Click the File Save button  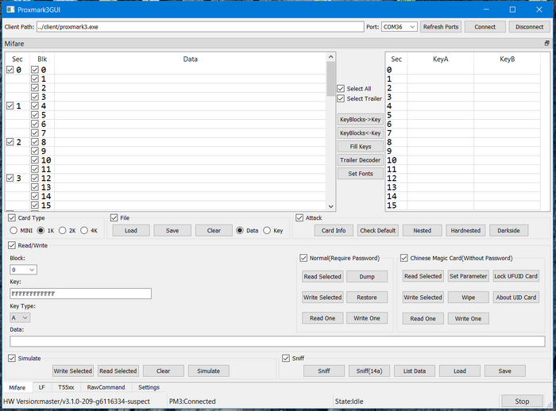172,230
